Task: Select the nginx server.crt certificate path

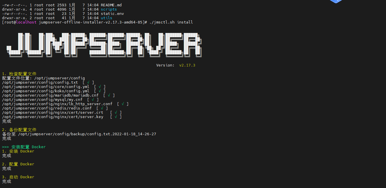Action: coord(53,112)
